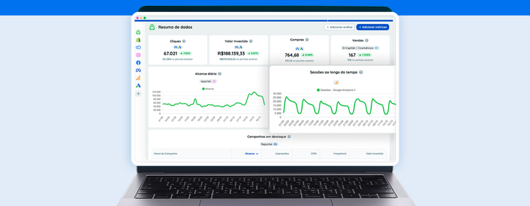Click the R$188.139,33 invested value
This screenshot has width=530, height=206.
[x=231, y=53]
